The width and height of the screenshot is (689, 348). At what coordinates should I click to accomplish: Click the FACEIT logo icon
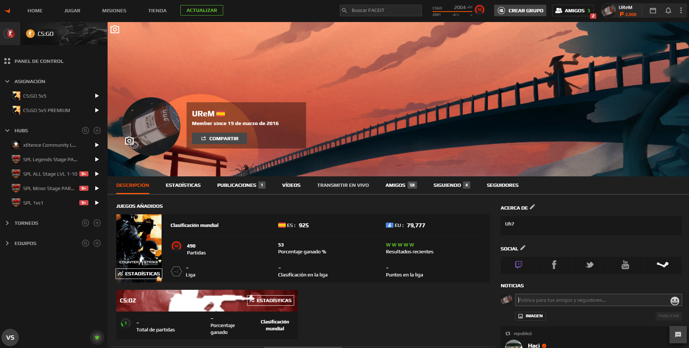(x=8, y=10)
